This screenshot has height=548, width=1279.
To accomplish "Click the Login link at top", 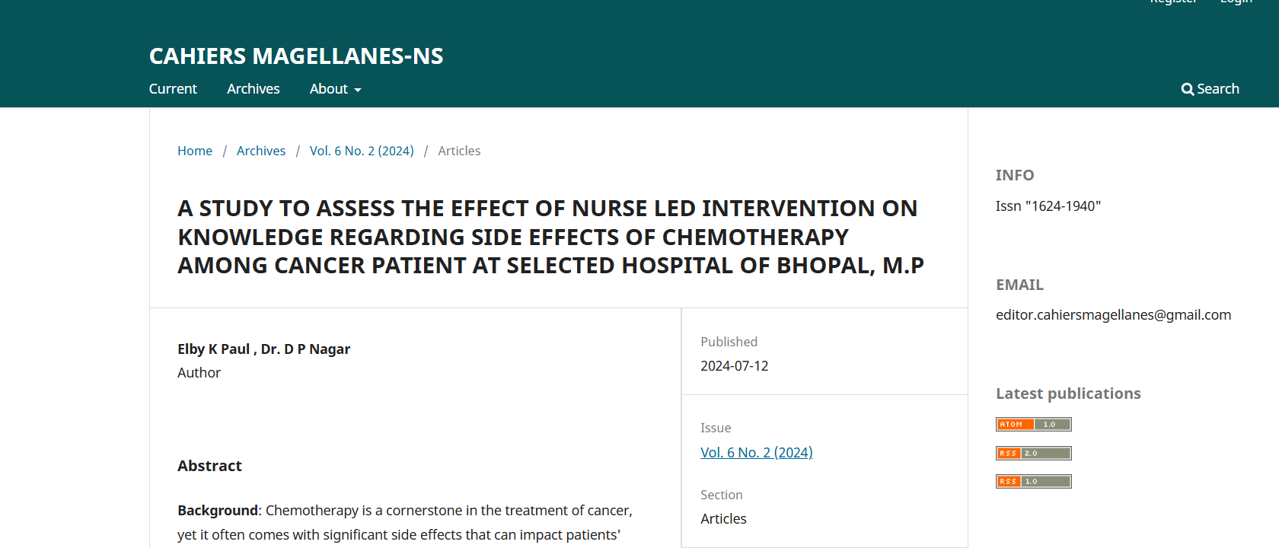I will tap(1236, 2).
